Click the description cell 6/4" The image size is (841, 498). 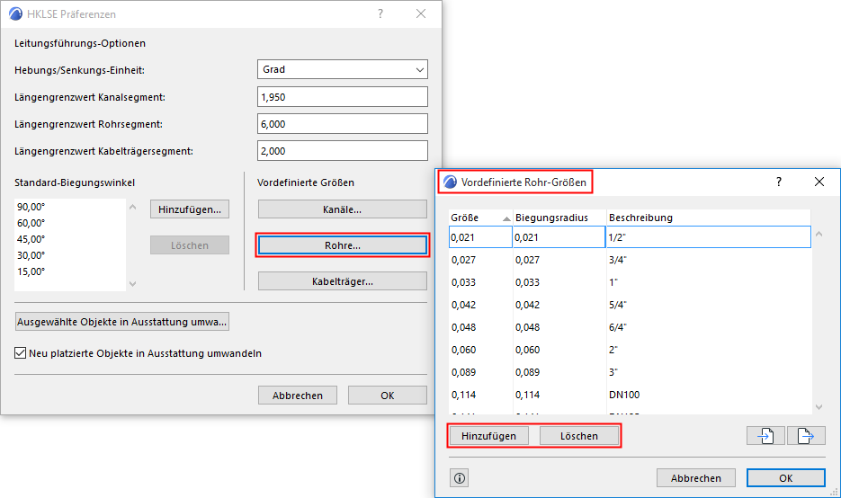click(709, 327)
